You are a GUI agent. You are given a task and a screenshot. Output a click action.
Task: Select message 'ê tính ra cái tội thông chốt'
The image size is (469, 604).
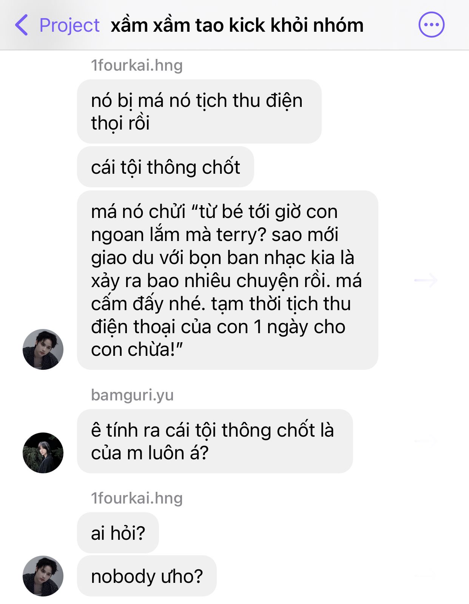click(215, 441)
